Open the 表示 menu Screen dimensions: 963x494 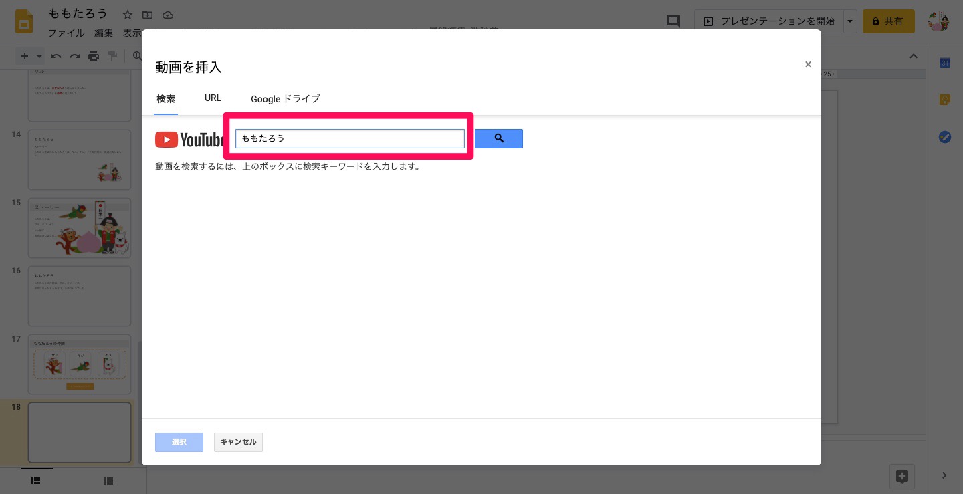click(132, 33)
